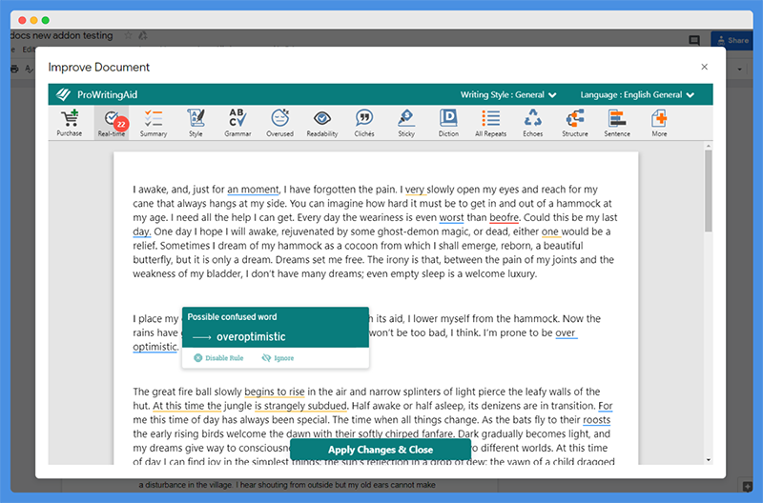Image resolution: width=763 pixels, height=503 pixels.
Task: Click Ignore in suggestion popup
Action: (x=278, y=357)
